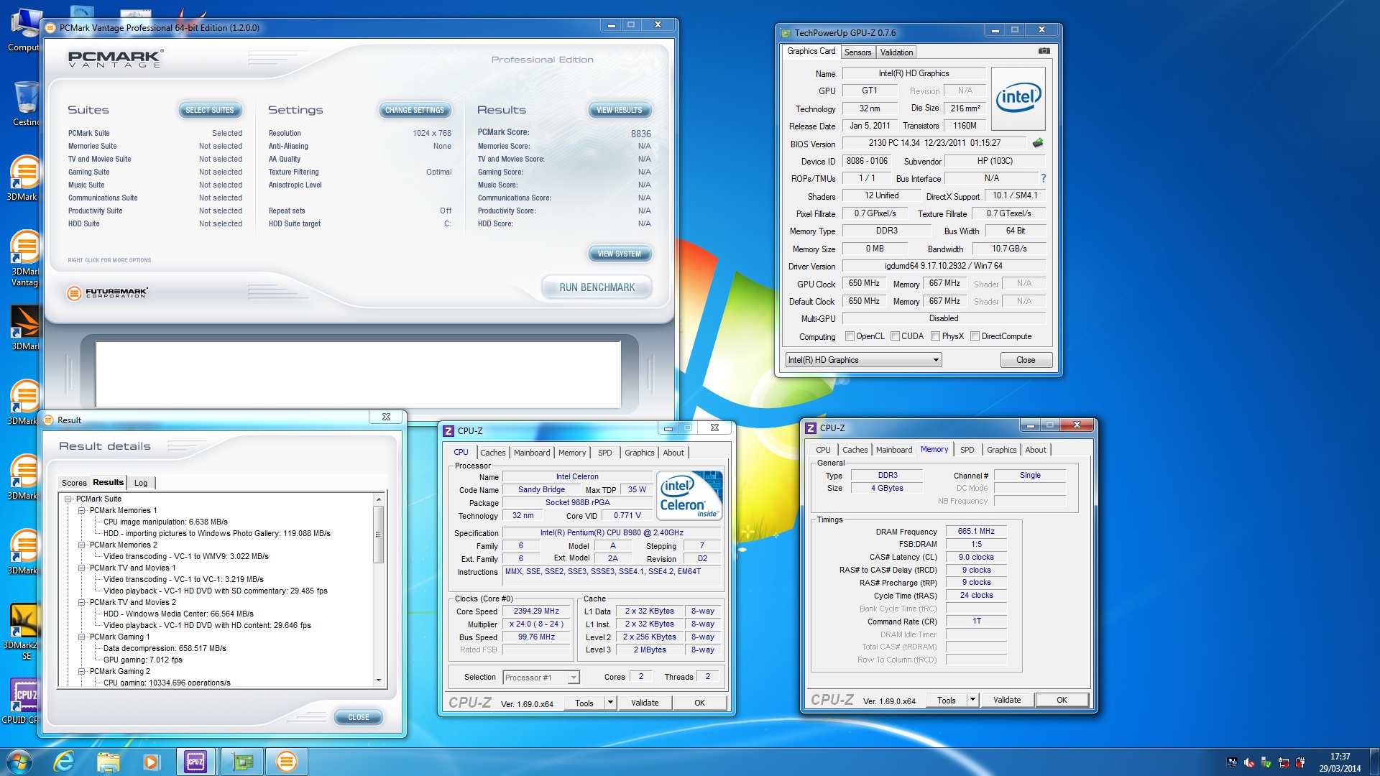
Task: Click the Show Desktop strip beside the clock
Action: pos(1375,762)
